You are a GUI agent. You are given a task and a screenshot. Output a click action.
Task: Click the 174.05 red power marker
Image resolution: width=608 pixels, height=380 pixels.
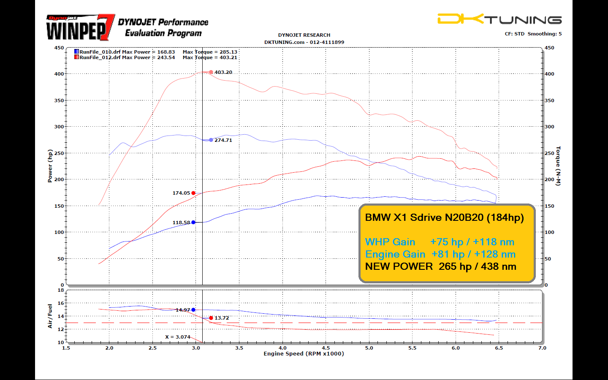tap(193, 193)
